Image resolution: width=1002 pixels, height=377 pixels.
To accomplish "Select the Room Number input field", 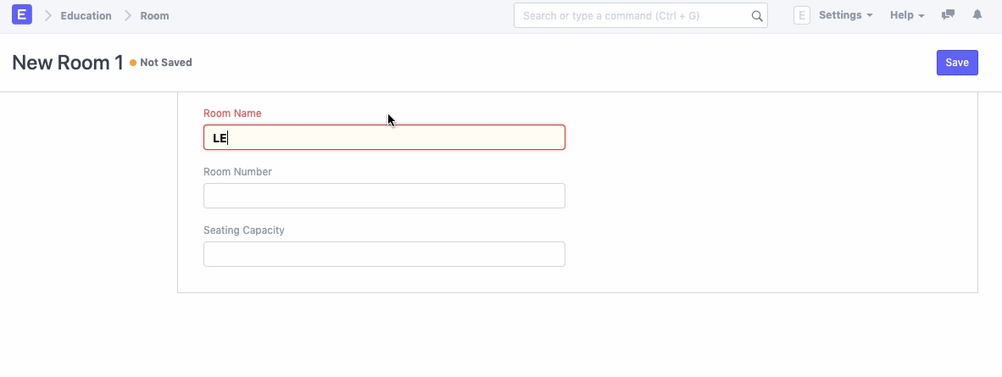I will click(384, 196).
